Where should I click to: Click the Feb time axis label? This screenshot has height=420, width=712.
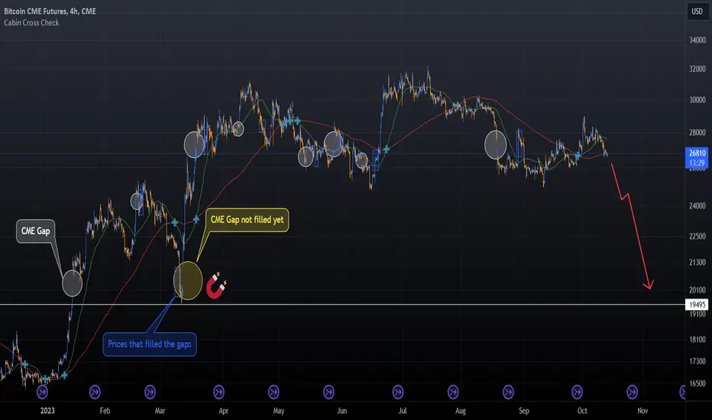click(x=105, y=411)
